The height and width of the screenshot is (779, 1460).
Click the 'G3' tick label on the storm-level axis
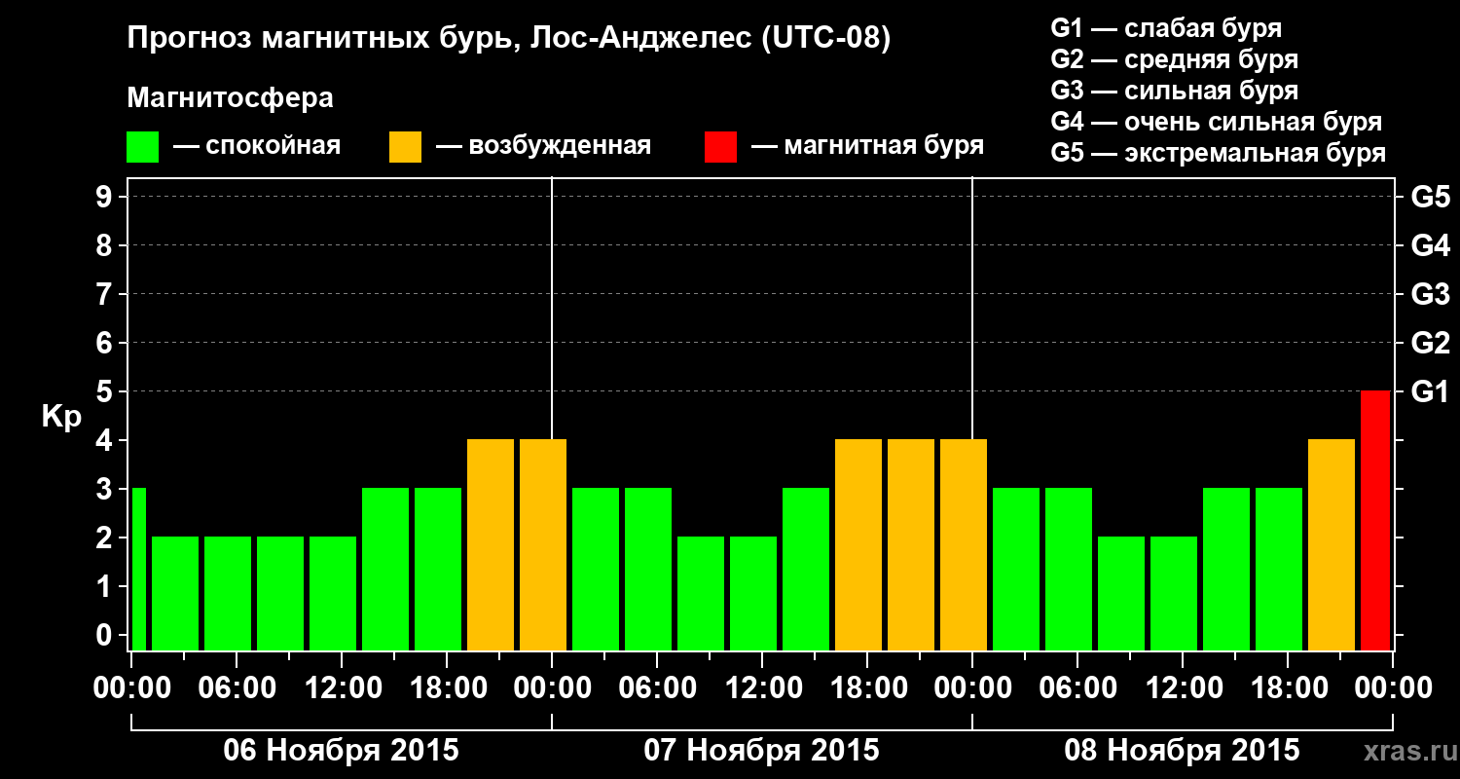tap(1430, 295)
